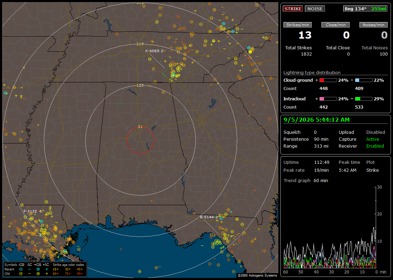Click the date and time display

point(317,120)
